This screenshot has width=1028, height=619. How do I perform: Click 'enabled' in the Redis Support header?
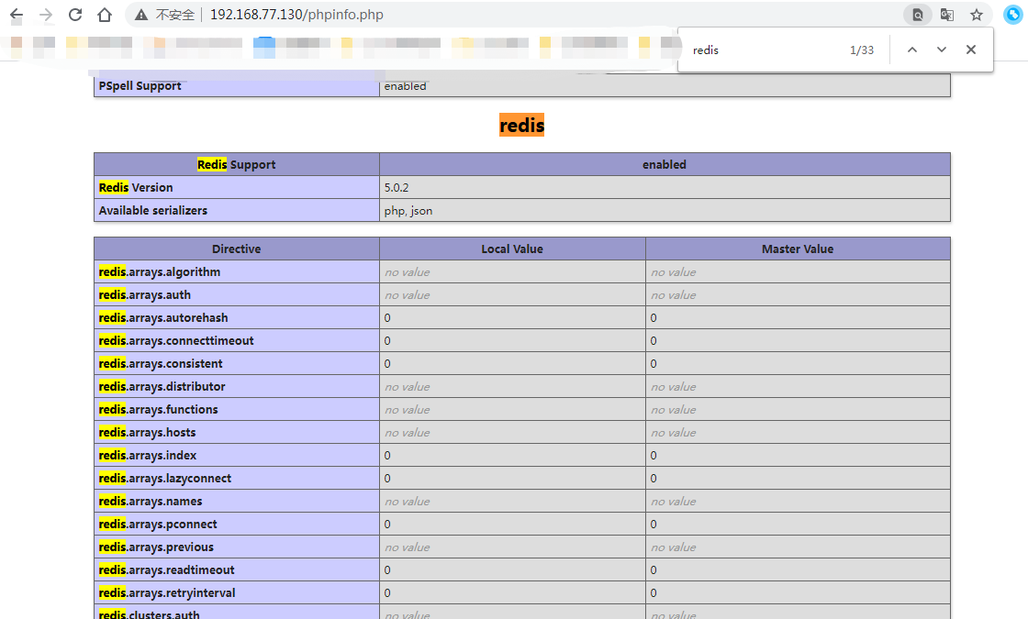[665, 164]
